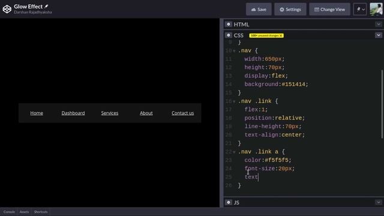This screenshot has height=216, width=384.
Task: Open the Shortcuts tab
Action: pos(41,212)
